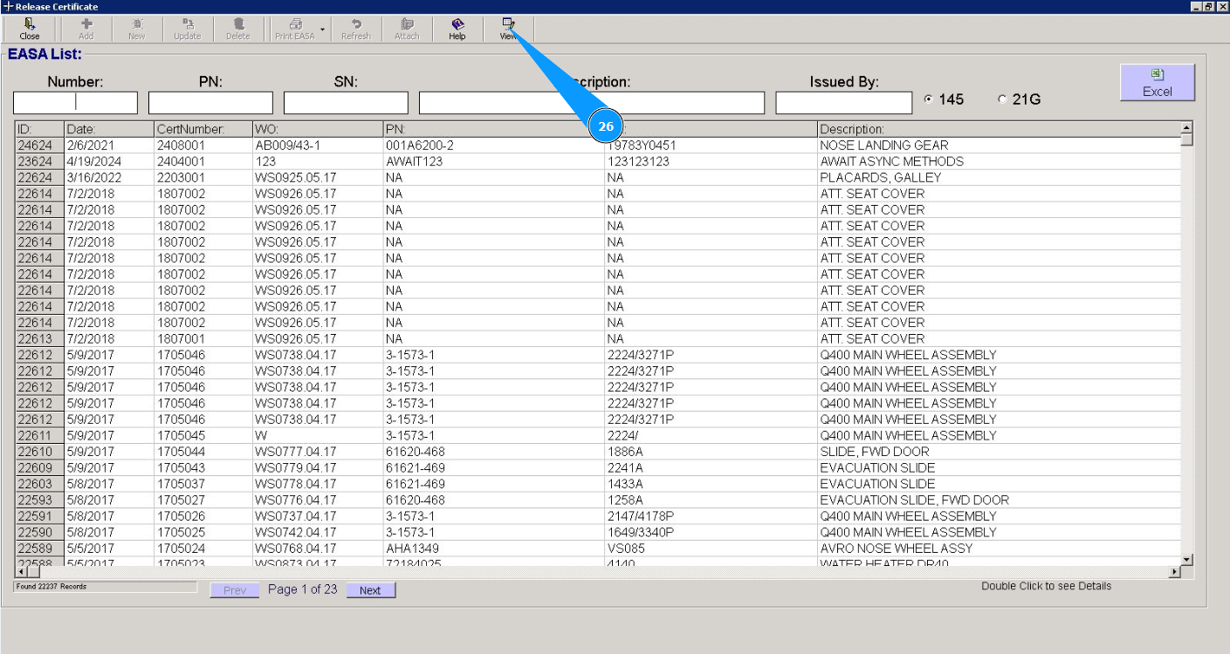This screenshot has height=654, width=1230.
Task: Select AWAIT ASYNC METHODS description
Action: (892, 161)
